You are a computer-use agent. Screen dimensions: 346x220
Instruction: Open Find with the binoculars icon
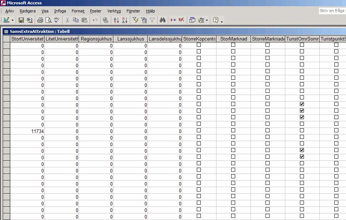coord(163,20)
